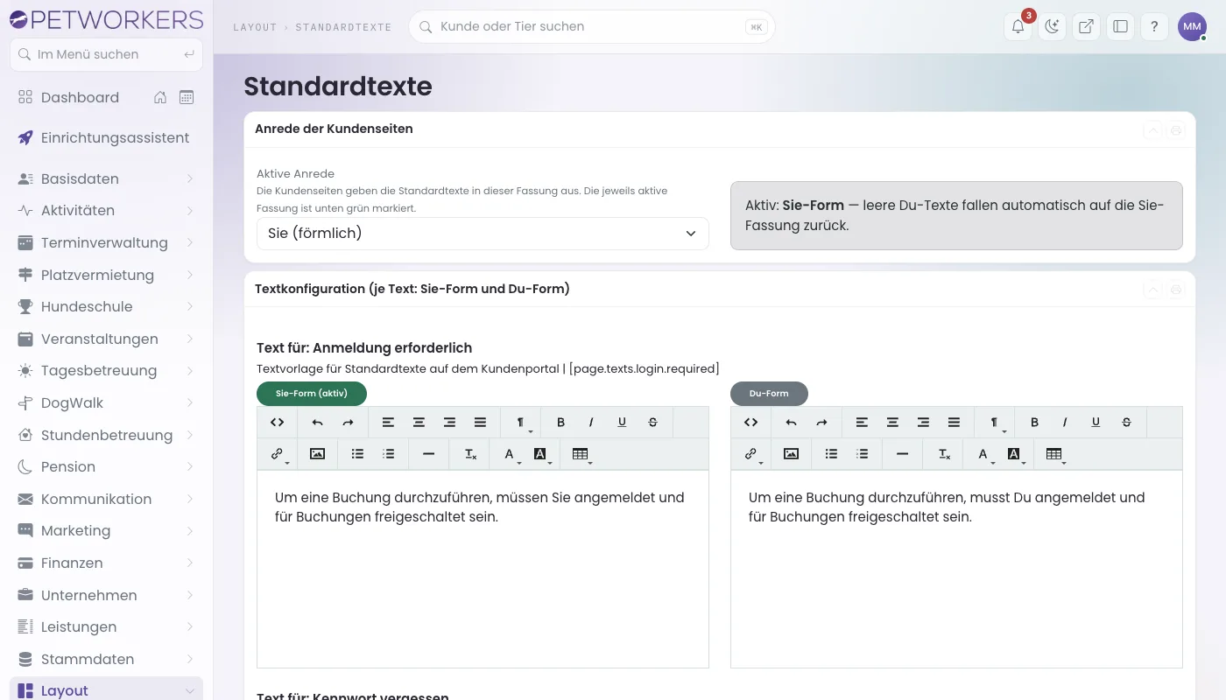
Task: Justify text in the Du-Form editor
Action: pyautogui.click(x=954, y=423)
